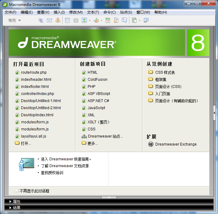Open the Images dropdown arrow in toolbar
218x214 pixels.
click(90, 21)
